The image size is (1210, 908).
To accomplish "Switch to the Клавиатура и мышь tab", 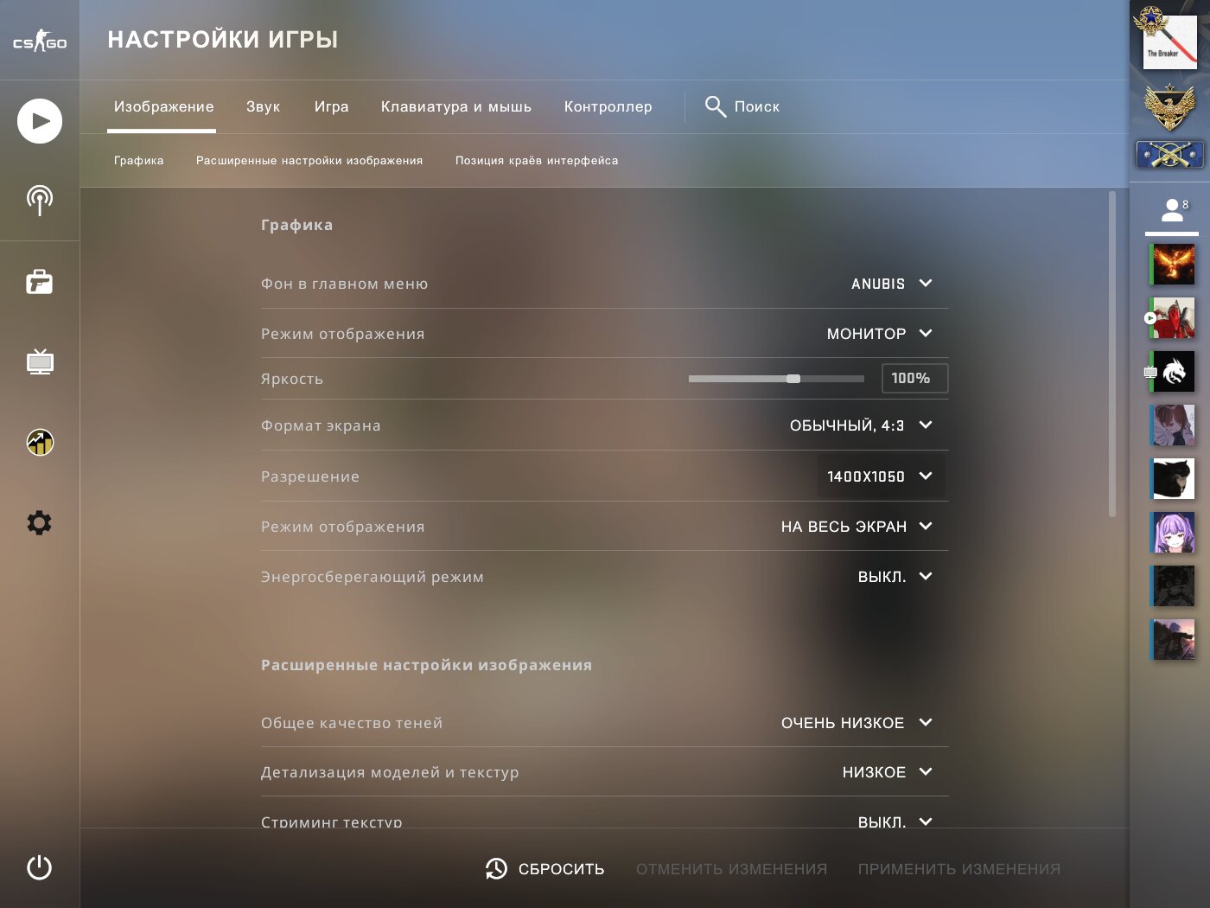I will point(455,106).
